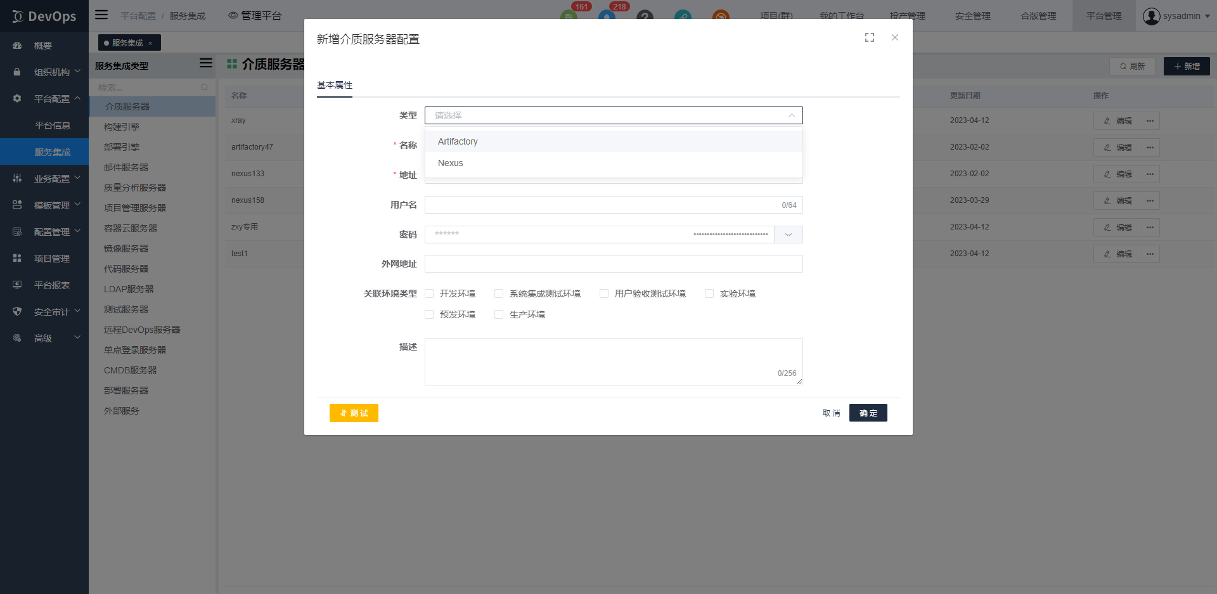Select Nexus from the type list
1217x594 pixels.
click(614, 163)
